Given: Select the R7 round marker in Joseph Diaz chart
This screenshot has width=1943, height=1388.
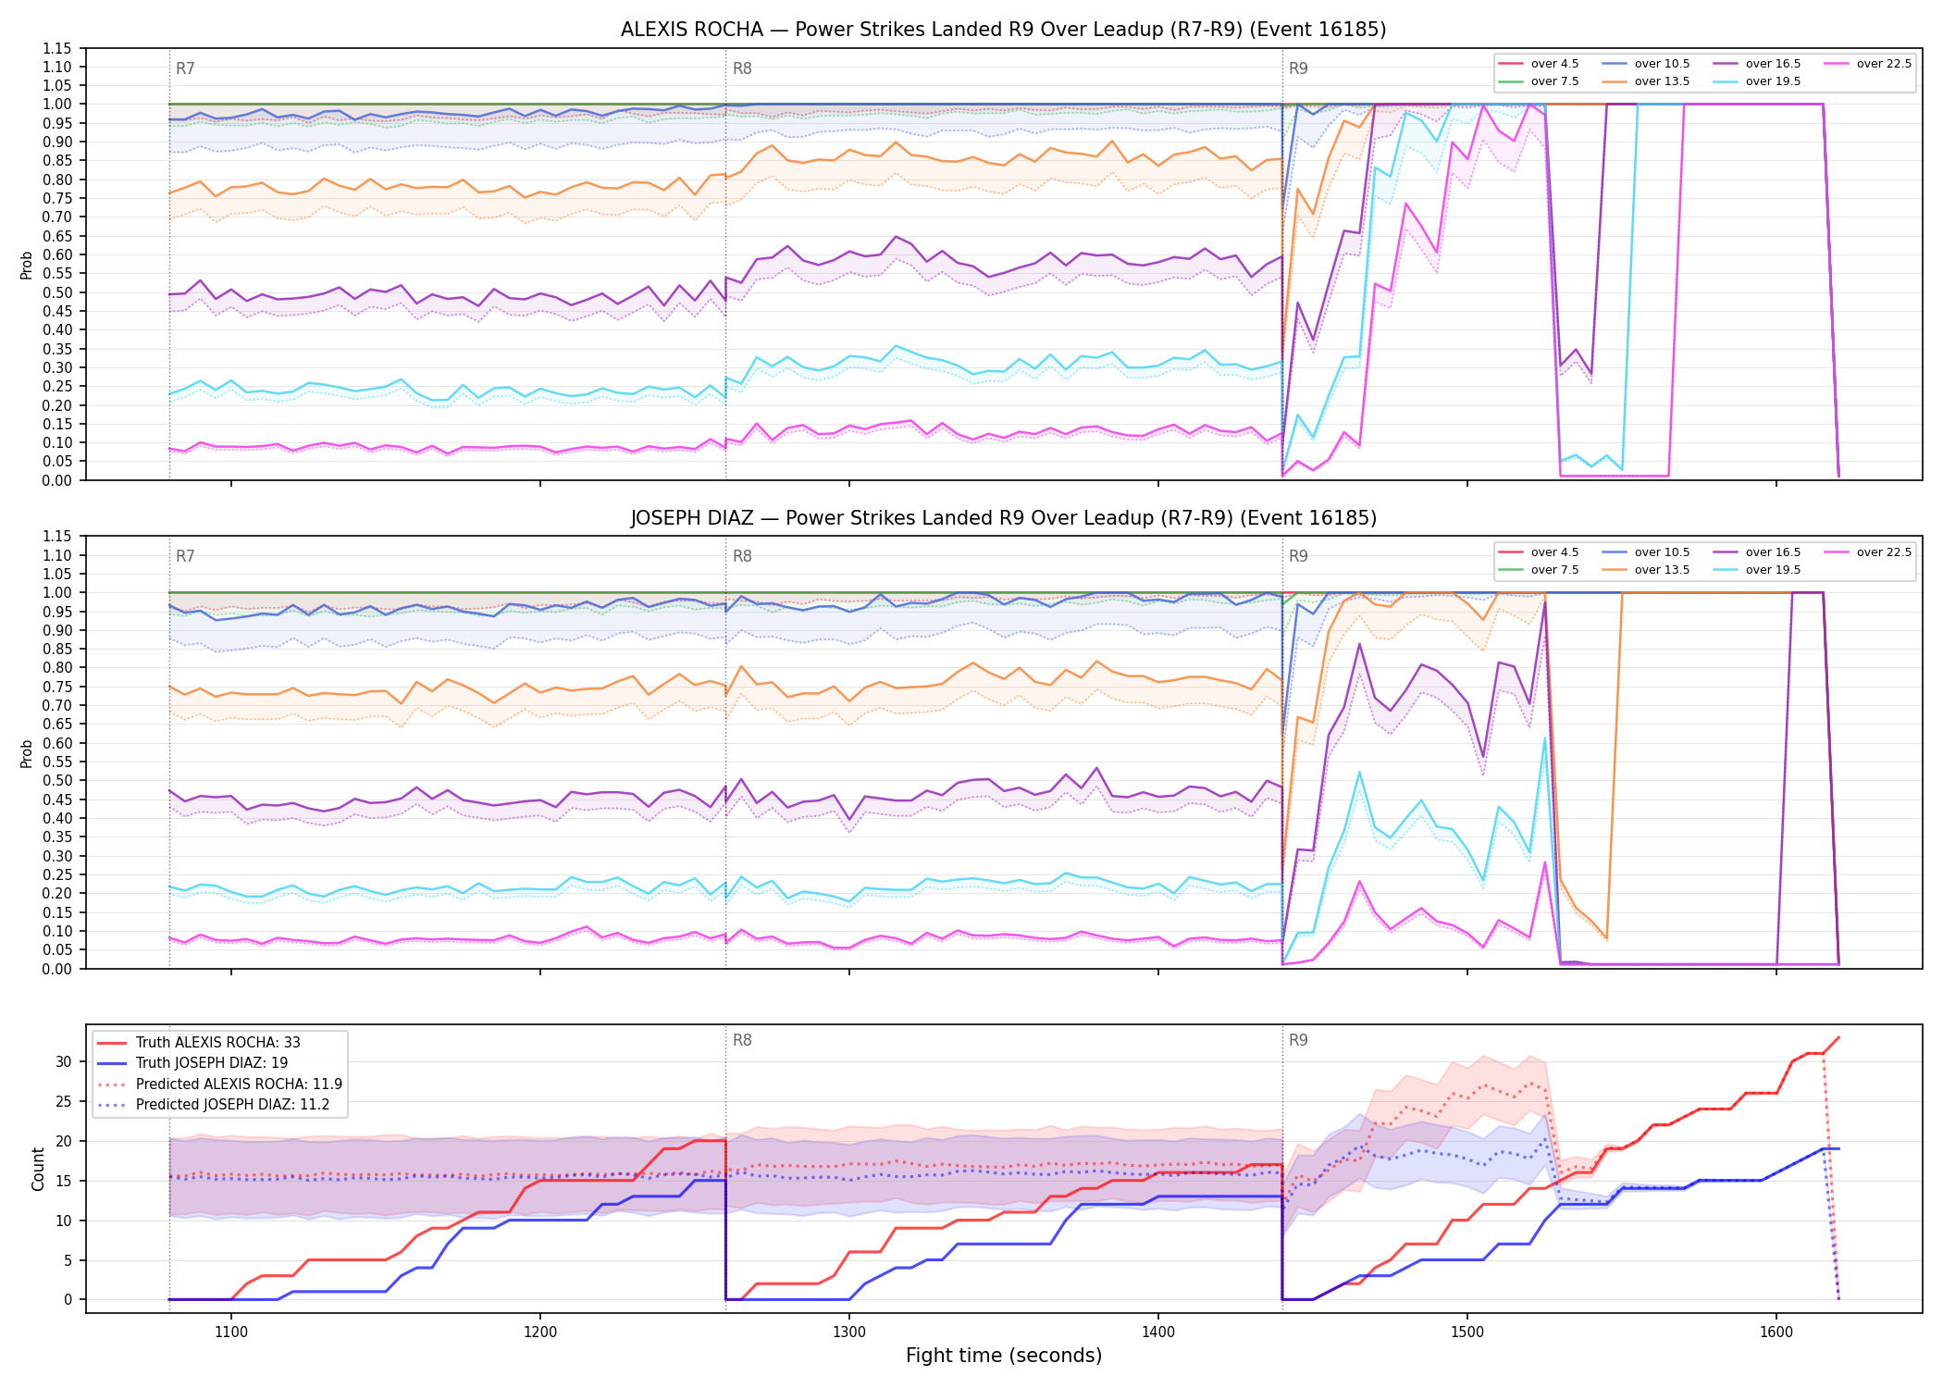Looking at the screenshot, I should click(x=185, y=556).
